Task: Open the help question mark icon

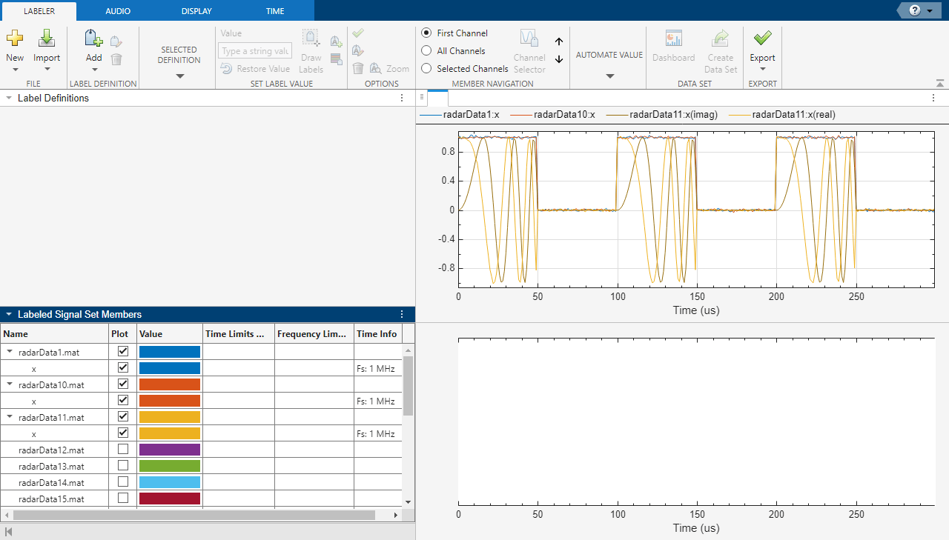Action: pos(914,10)
